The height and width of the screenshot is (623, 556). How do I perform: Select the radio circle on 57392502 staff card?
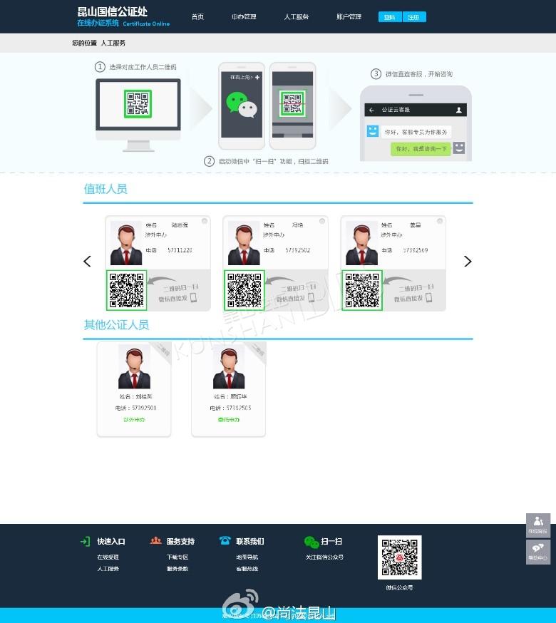322,221
